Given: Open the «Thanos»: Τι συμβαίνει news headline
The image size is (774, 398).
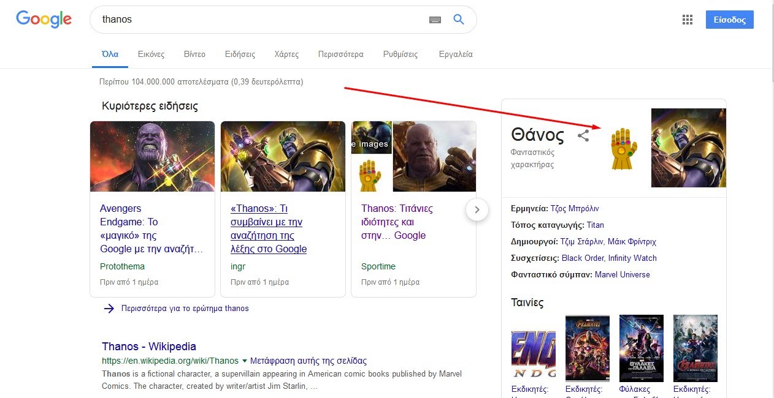Looking at the screenshot, I should click(270, 229).
